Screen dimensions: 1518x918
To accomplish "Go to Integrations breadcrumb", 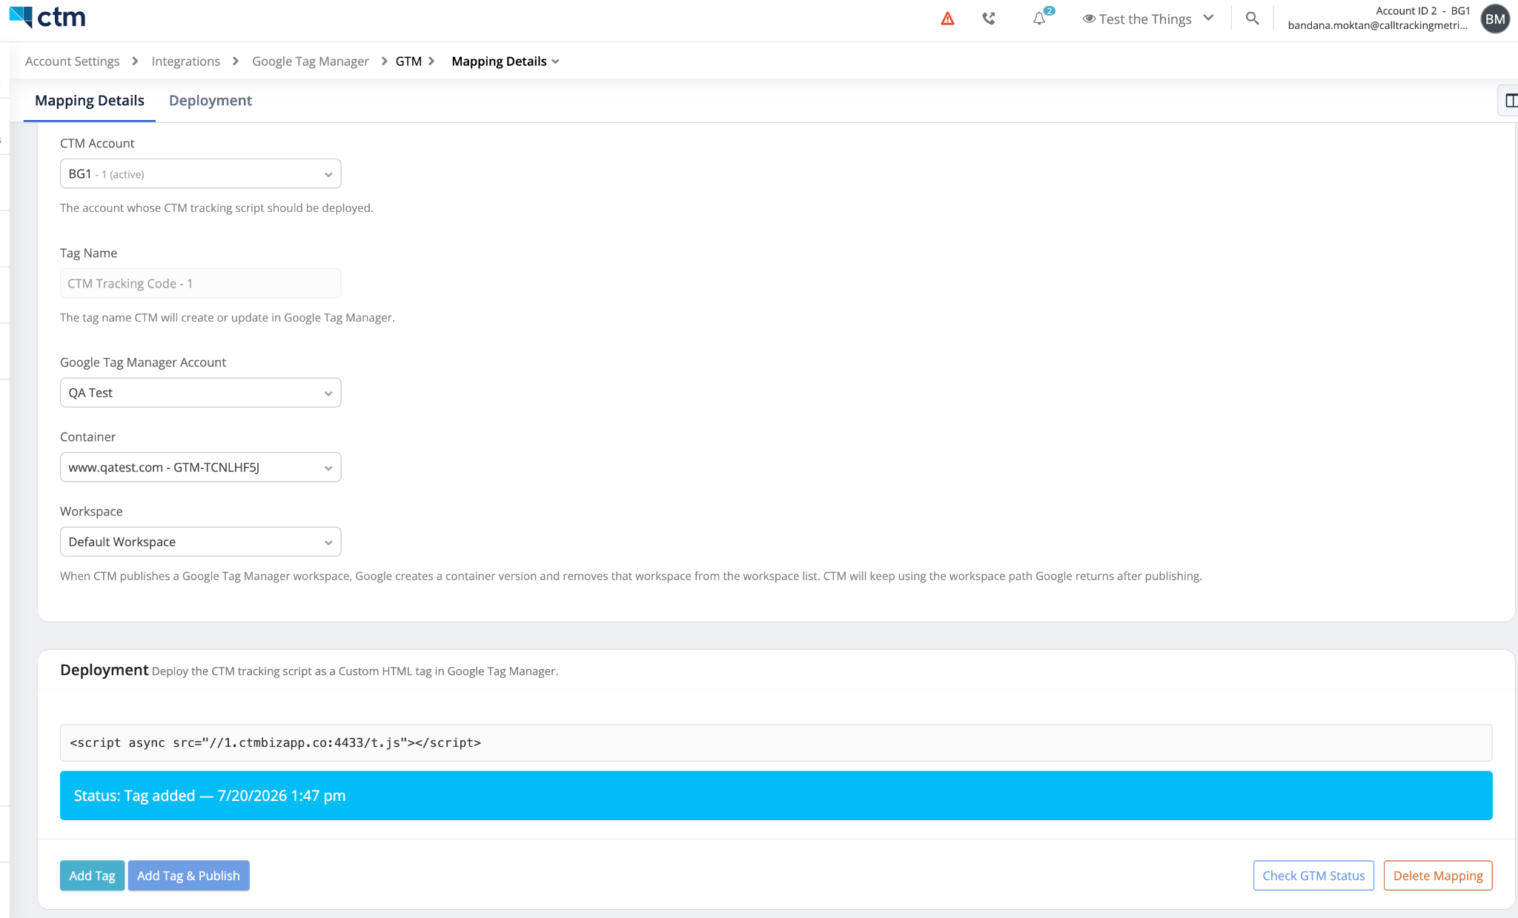I will point(186,61).
